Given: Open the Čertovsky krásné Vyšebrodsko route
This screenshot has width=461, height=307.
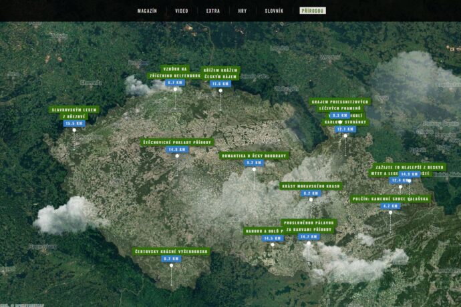Looking at the screenshot, I should click(171, 252).
